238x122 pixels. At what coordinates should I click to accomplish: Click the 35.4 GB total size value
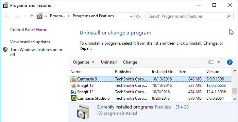(x=182, y=107)
